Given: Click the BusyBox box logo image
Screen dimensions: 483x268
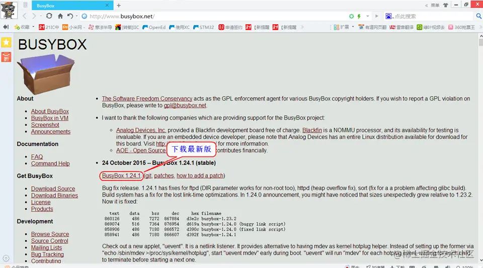Looking at the screenshot, I should pyautogui.click(x=46, y=74).
